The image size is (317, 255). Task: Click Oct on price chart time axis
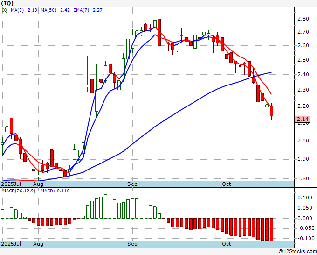click(226, 184)
